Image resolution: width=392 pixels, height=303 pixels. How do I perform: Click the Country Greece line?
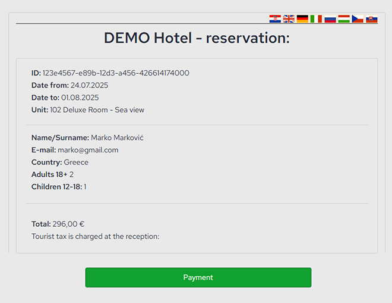[60, 162]
